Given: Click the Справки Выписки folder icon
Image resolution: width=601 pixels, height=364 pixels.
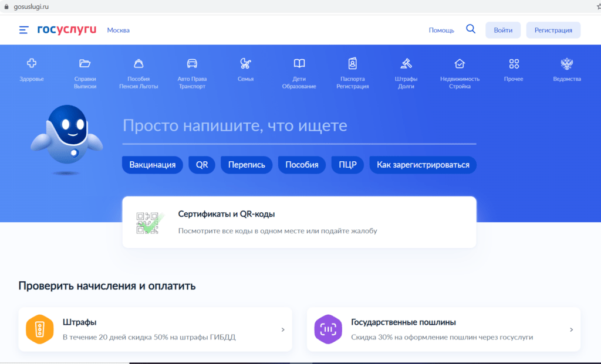Looking at the screenshot, I should [x=85, y=63].
